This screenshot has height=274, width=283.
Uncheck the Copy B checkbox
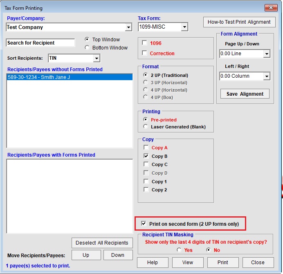146,156
